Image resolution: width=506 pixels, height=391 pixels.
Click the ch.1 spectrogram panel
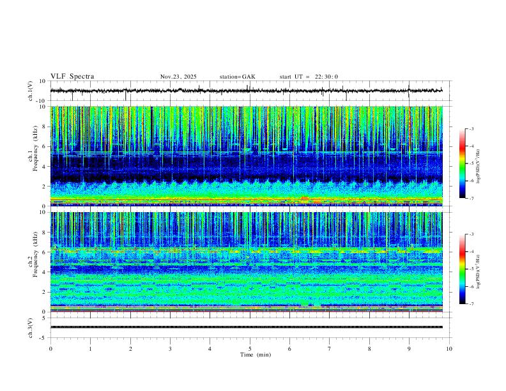(x=246, y=156)
